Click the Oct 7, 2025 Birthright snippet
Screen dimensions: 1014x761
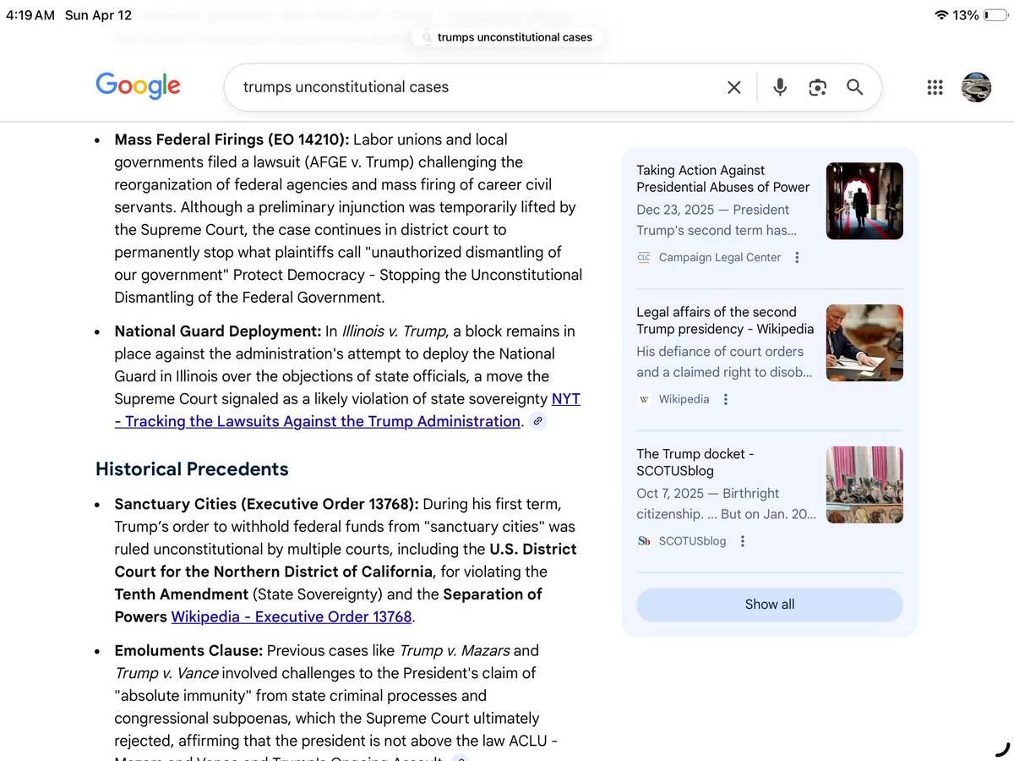pyautogui.click(x=727, y=504)
